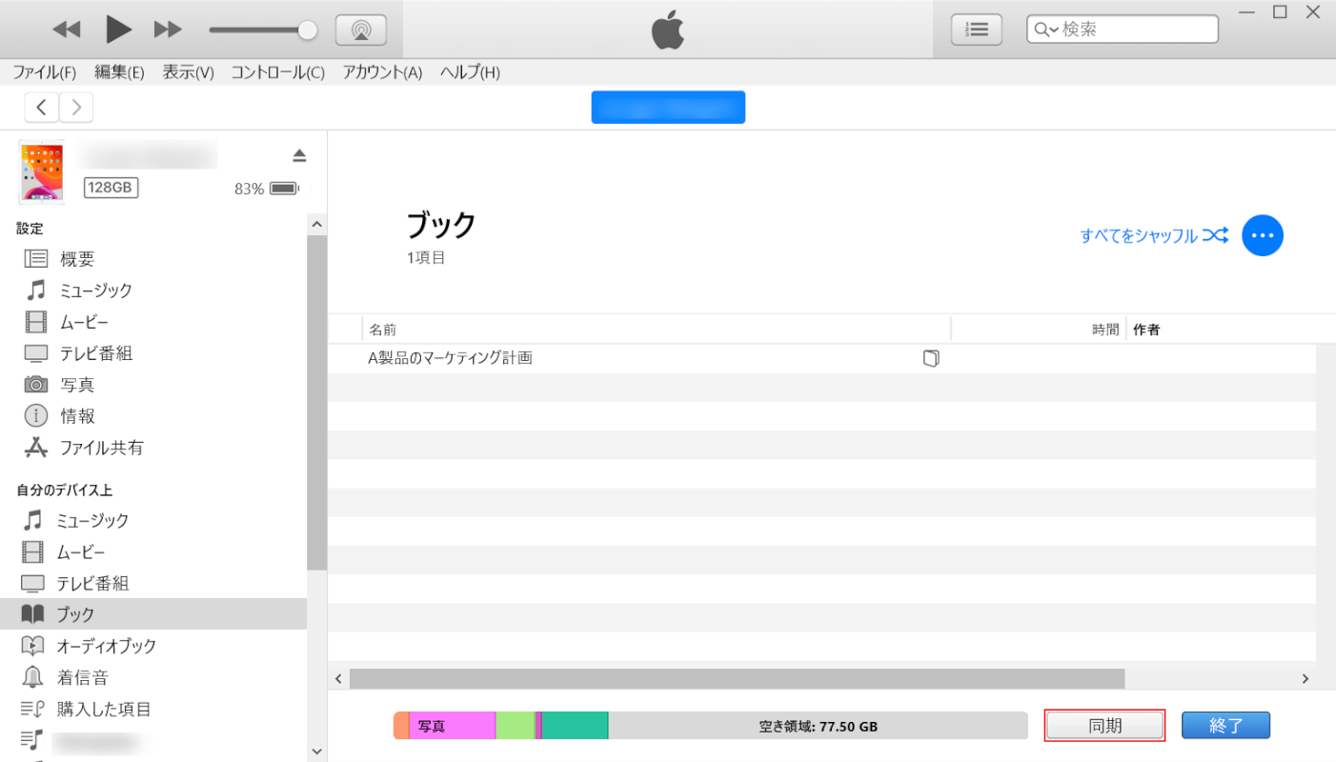This screenshot has width=1336, height=762.
Task: Click the iPad device thumbnail
Action: click(x=41, y=172)
